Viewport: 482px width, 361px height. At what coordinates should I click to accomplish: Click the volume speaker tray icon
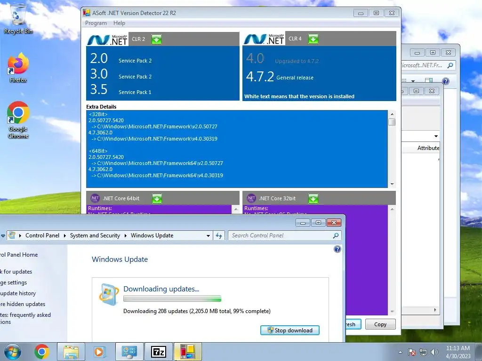pos(434,352)
